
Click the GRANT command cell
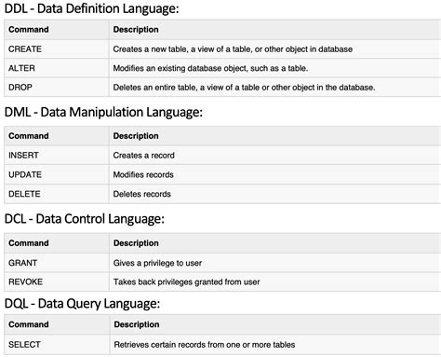click(57, 263)
